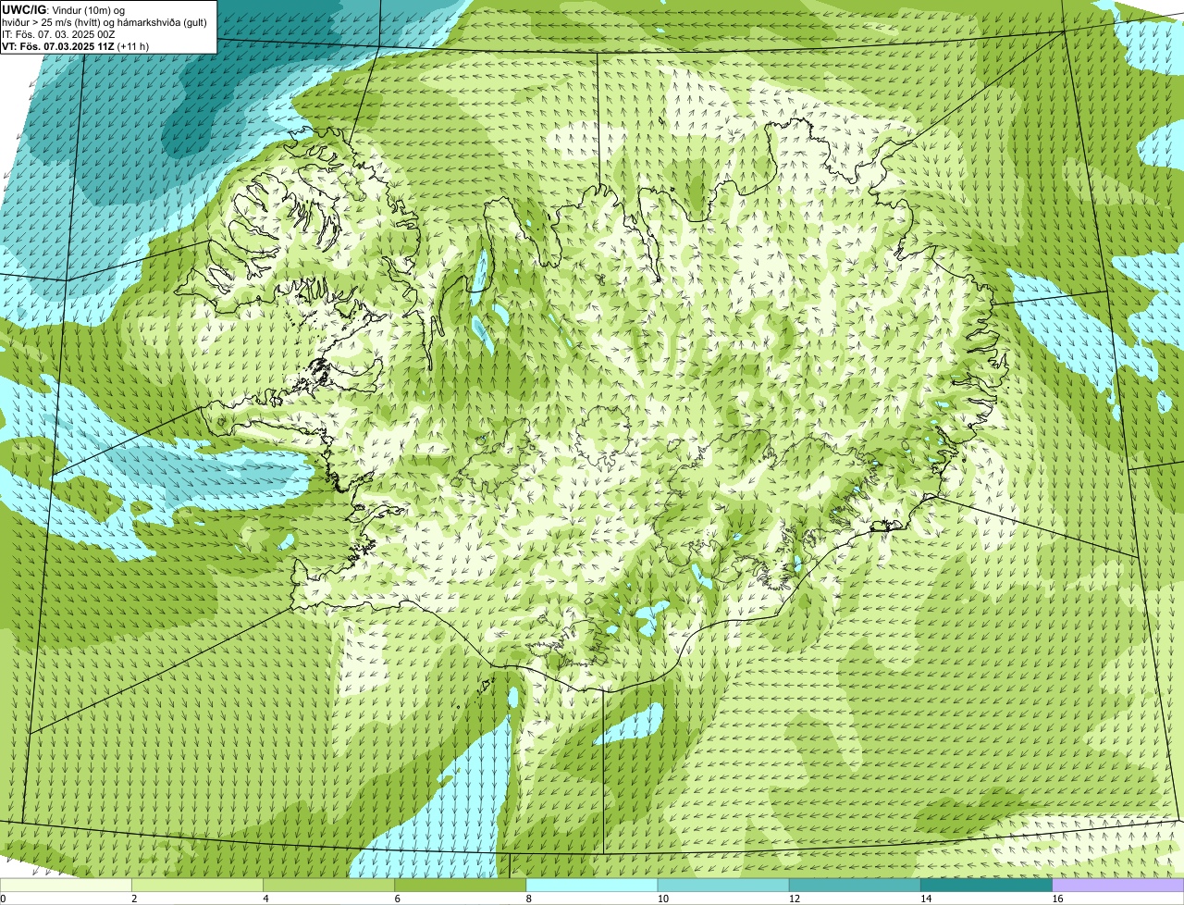Click the teal 12–14 m/s legend swatch
Viewport: 1184px width, 905px height.
855,886
